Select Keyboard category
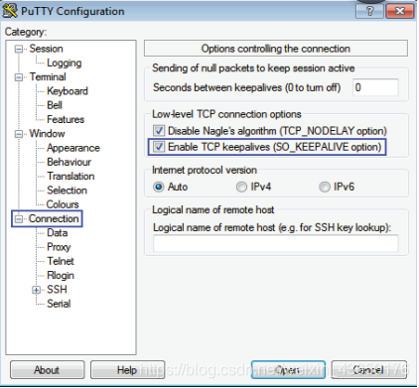Viewport: 419px width, 388px height. coord(68,91)
